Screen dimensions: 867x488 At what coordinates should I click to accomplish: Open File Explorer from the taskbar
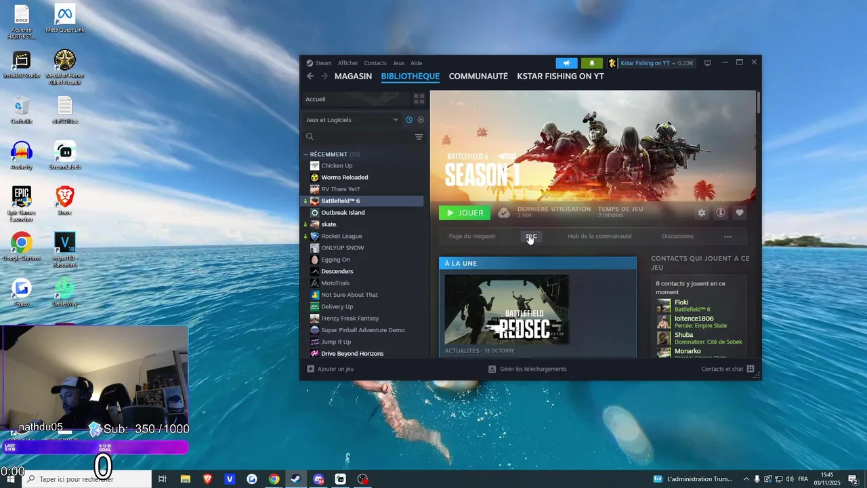pos(185,479)
